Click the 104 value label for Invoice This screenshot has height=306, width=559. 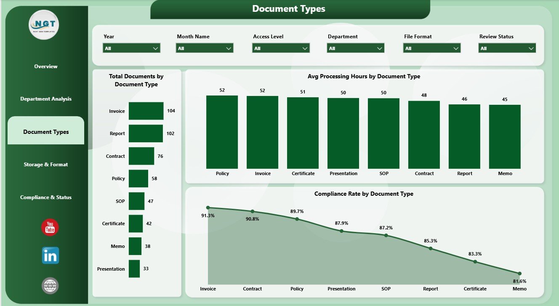click(x=171, y=111)
